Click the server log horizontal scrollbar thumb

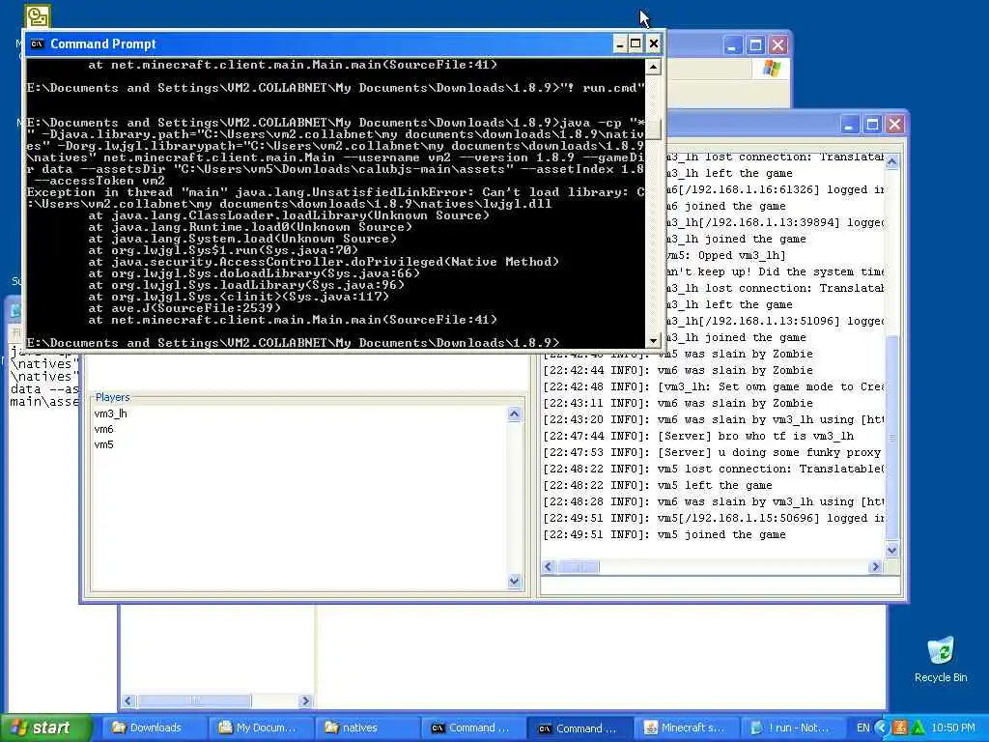(579, 566)
